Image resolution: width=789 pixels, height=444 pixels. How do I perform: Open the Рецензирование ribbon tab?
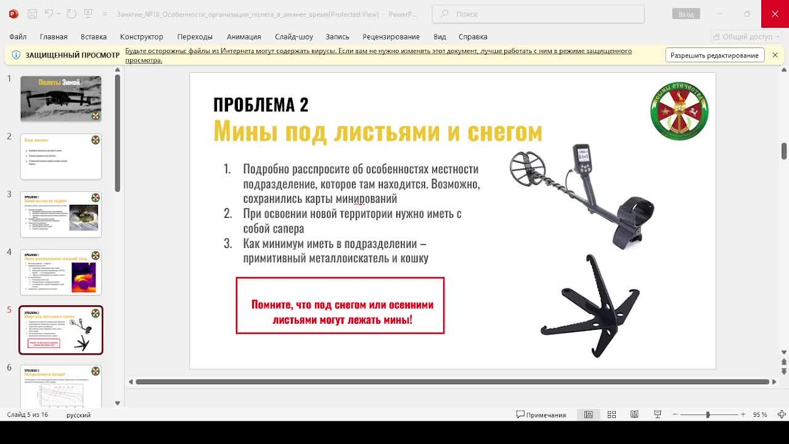point(391,36)
